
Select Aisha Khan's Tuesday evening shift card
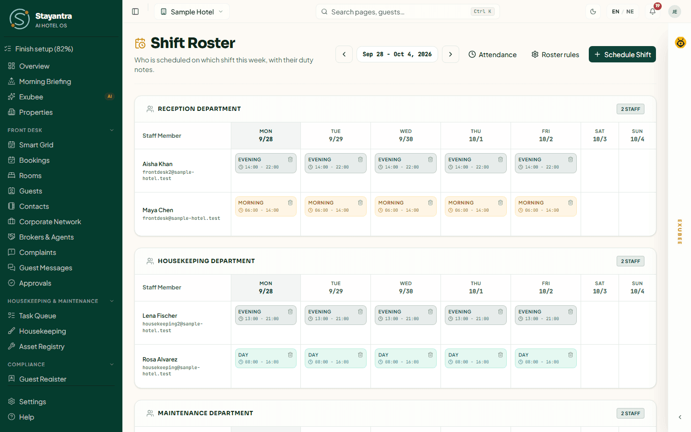coord(336,163)
